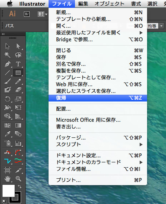Expand the スクリプト submenu
This screenshot has height=204, width=166.
[98, 145]
